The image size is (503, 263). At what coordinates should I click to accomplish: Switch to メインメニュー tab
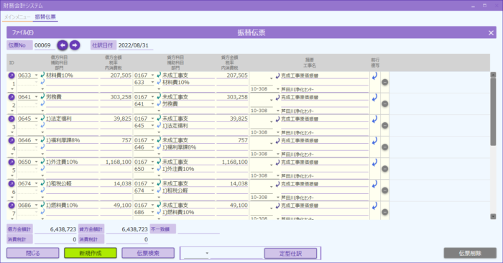point(17,17)
